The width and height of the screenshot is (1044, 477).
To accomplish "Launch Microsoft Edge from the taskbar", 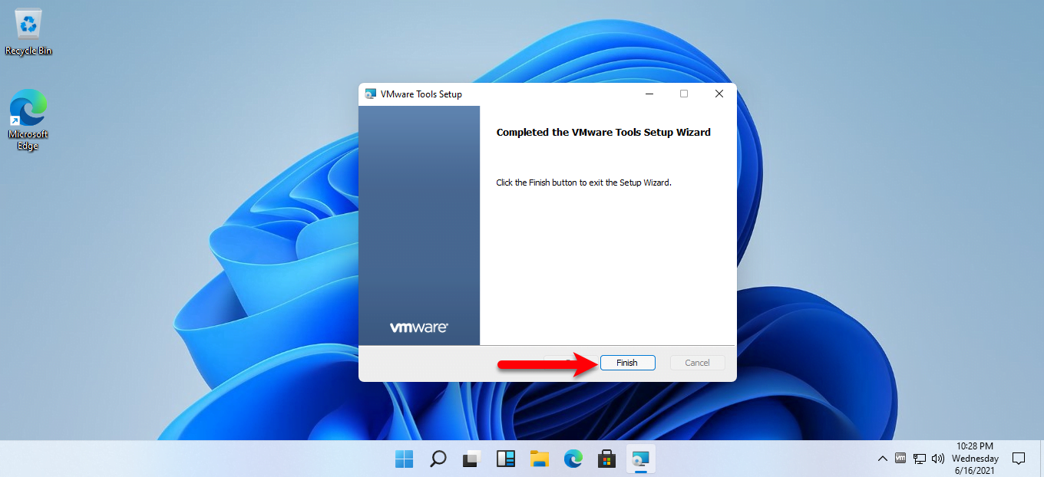I will point(573,459).
